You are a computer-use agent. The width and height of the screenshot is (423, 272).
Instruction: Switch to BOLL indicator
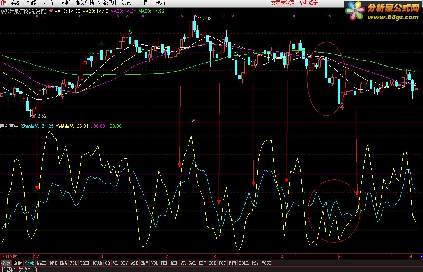(244, 263)
